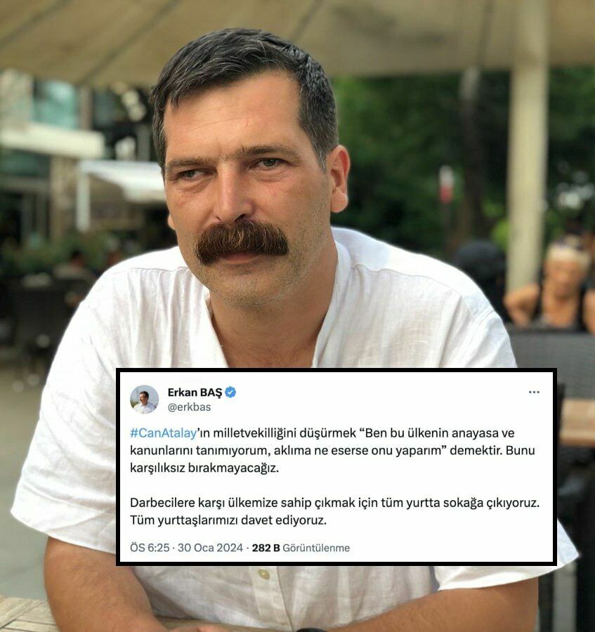Click the #CanAtalay hashtag
This screenshot has height=632, width=595.
pos(163,433)
